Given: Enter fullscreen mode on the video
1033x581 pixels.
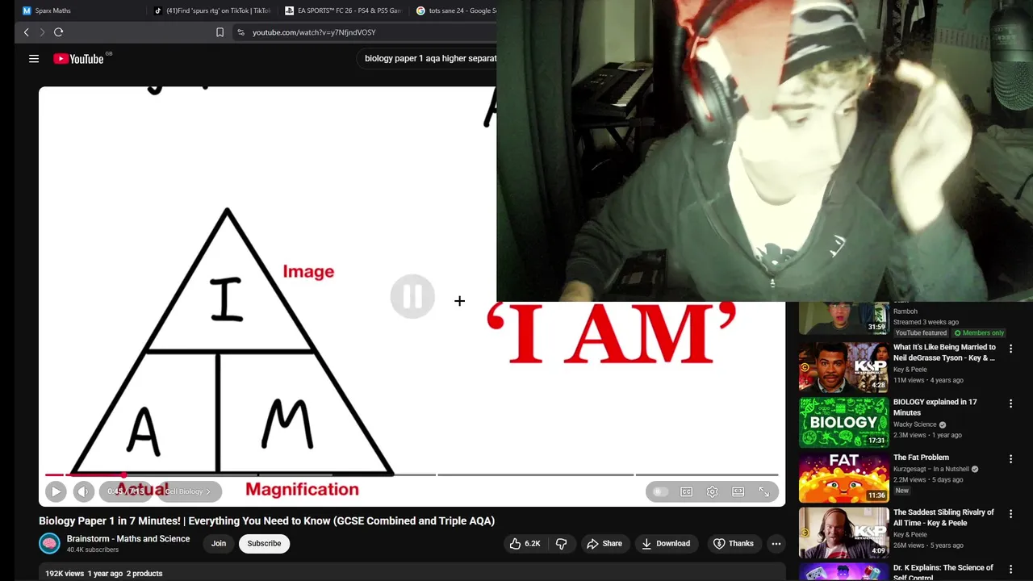Looking at the screenshot, I should click(763, 491).
